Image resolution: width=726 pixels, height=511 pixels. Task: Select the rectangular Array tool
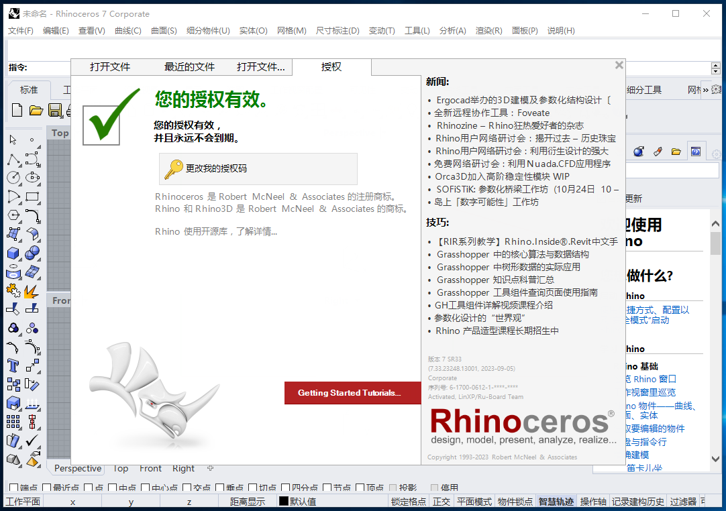[x=13, y=422]
